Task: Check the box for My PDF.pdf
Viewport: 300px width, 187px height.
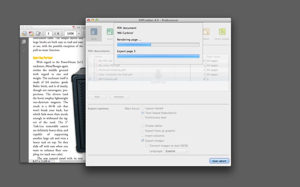Action: coord(90,61)
